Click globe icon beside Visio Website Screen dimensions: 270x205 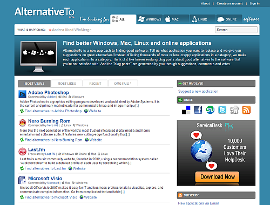(82, 197)
